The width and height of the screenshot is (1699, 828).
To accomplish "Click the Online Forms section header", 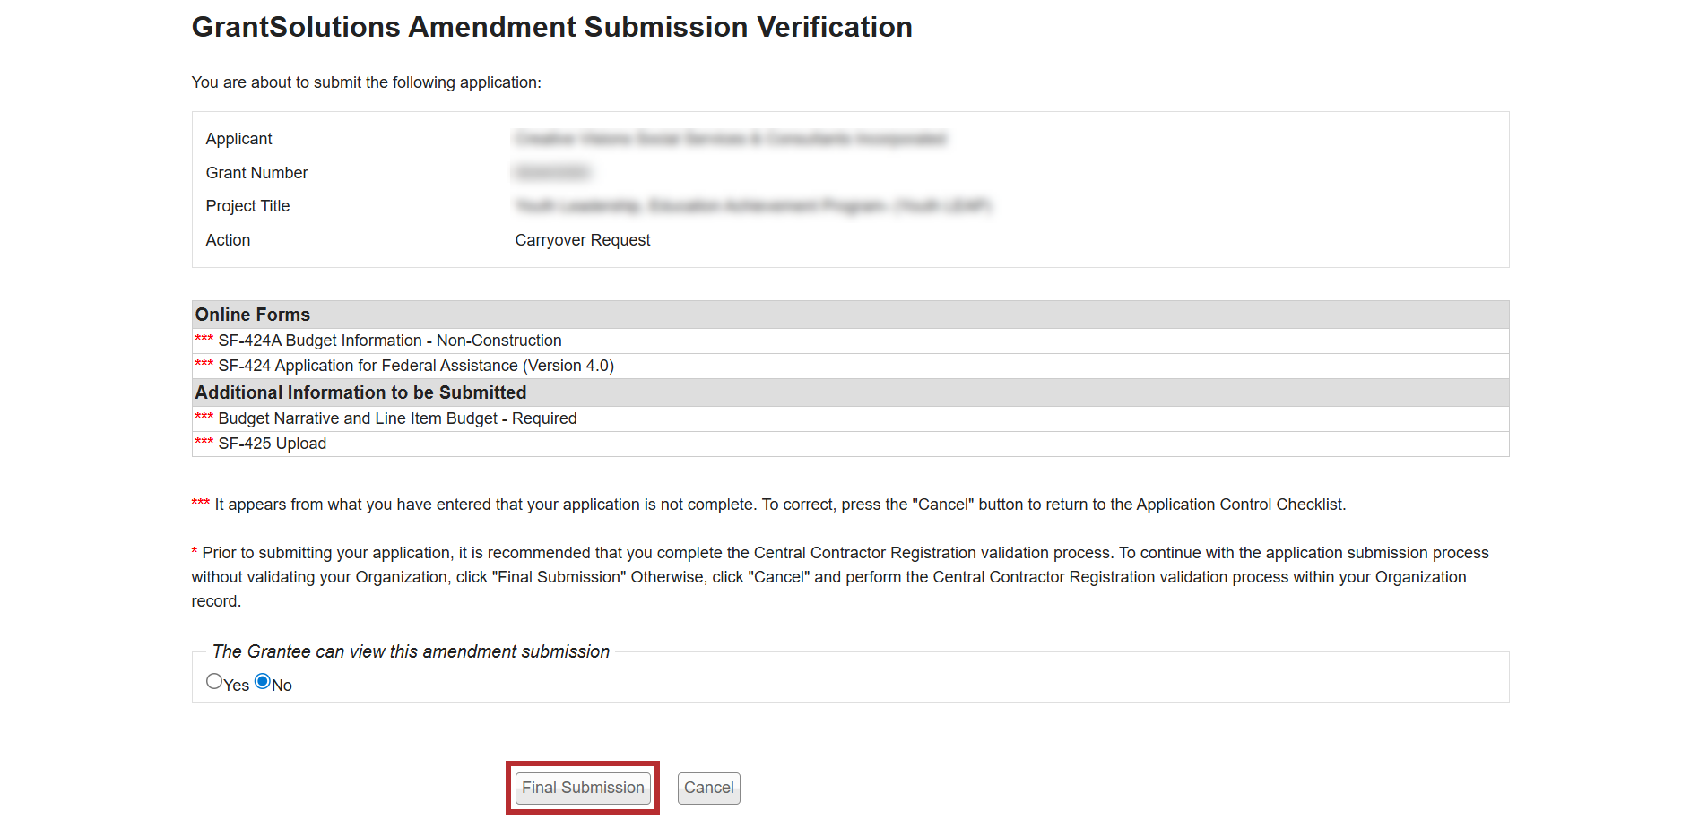I will [253, 315].
